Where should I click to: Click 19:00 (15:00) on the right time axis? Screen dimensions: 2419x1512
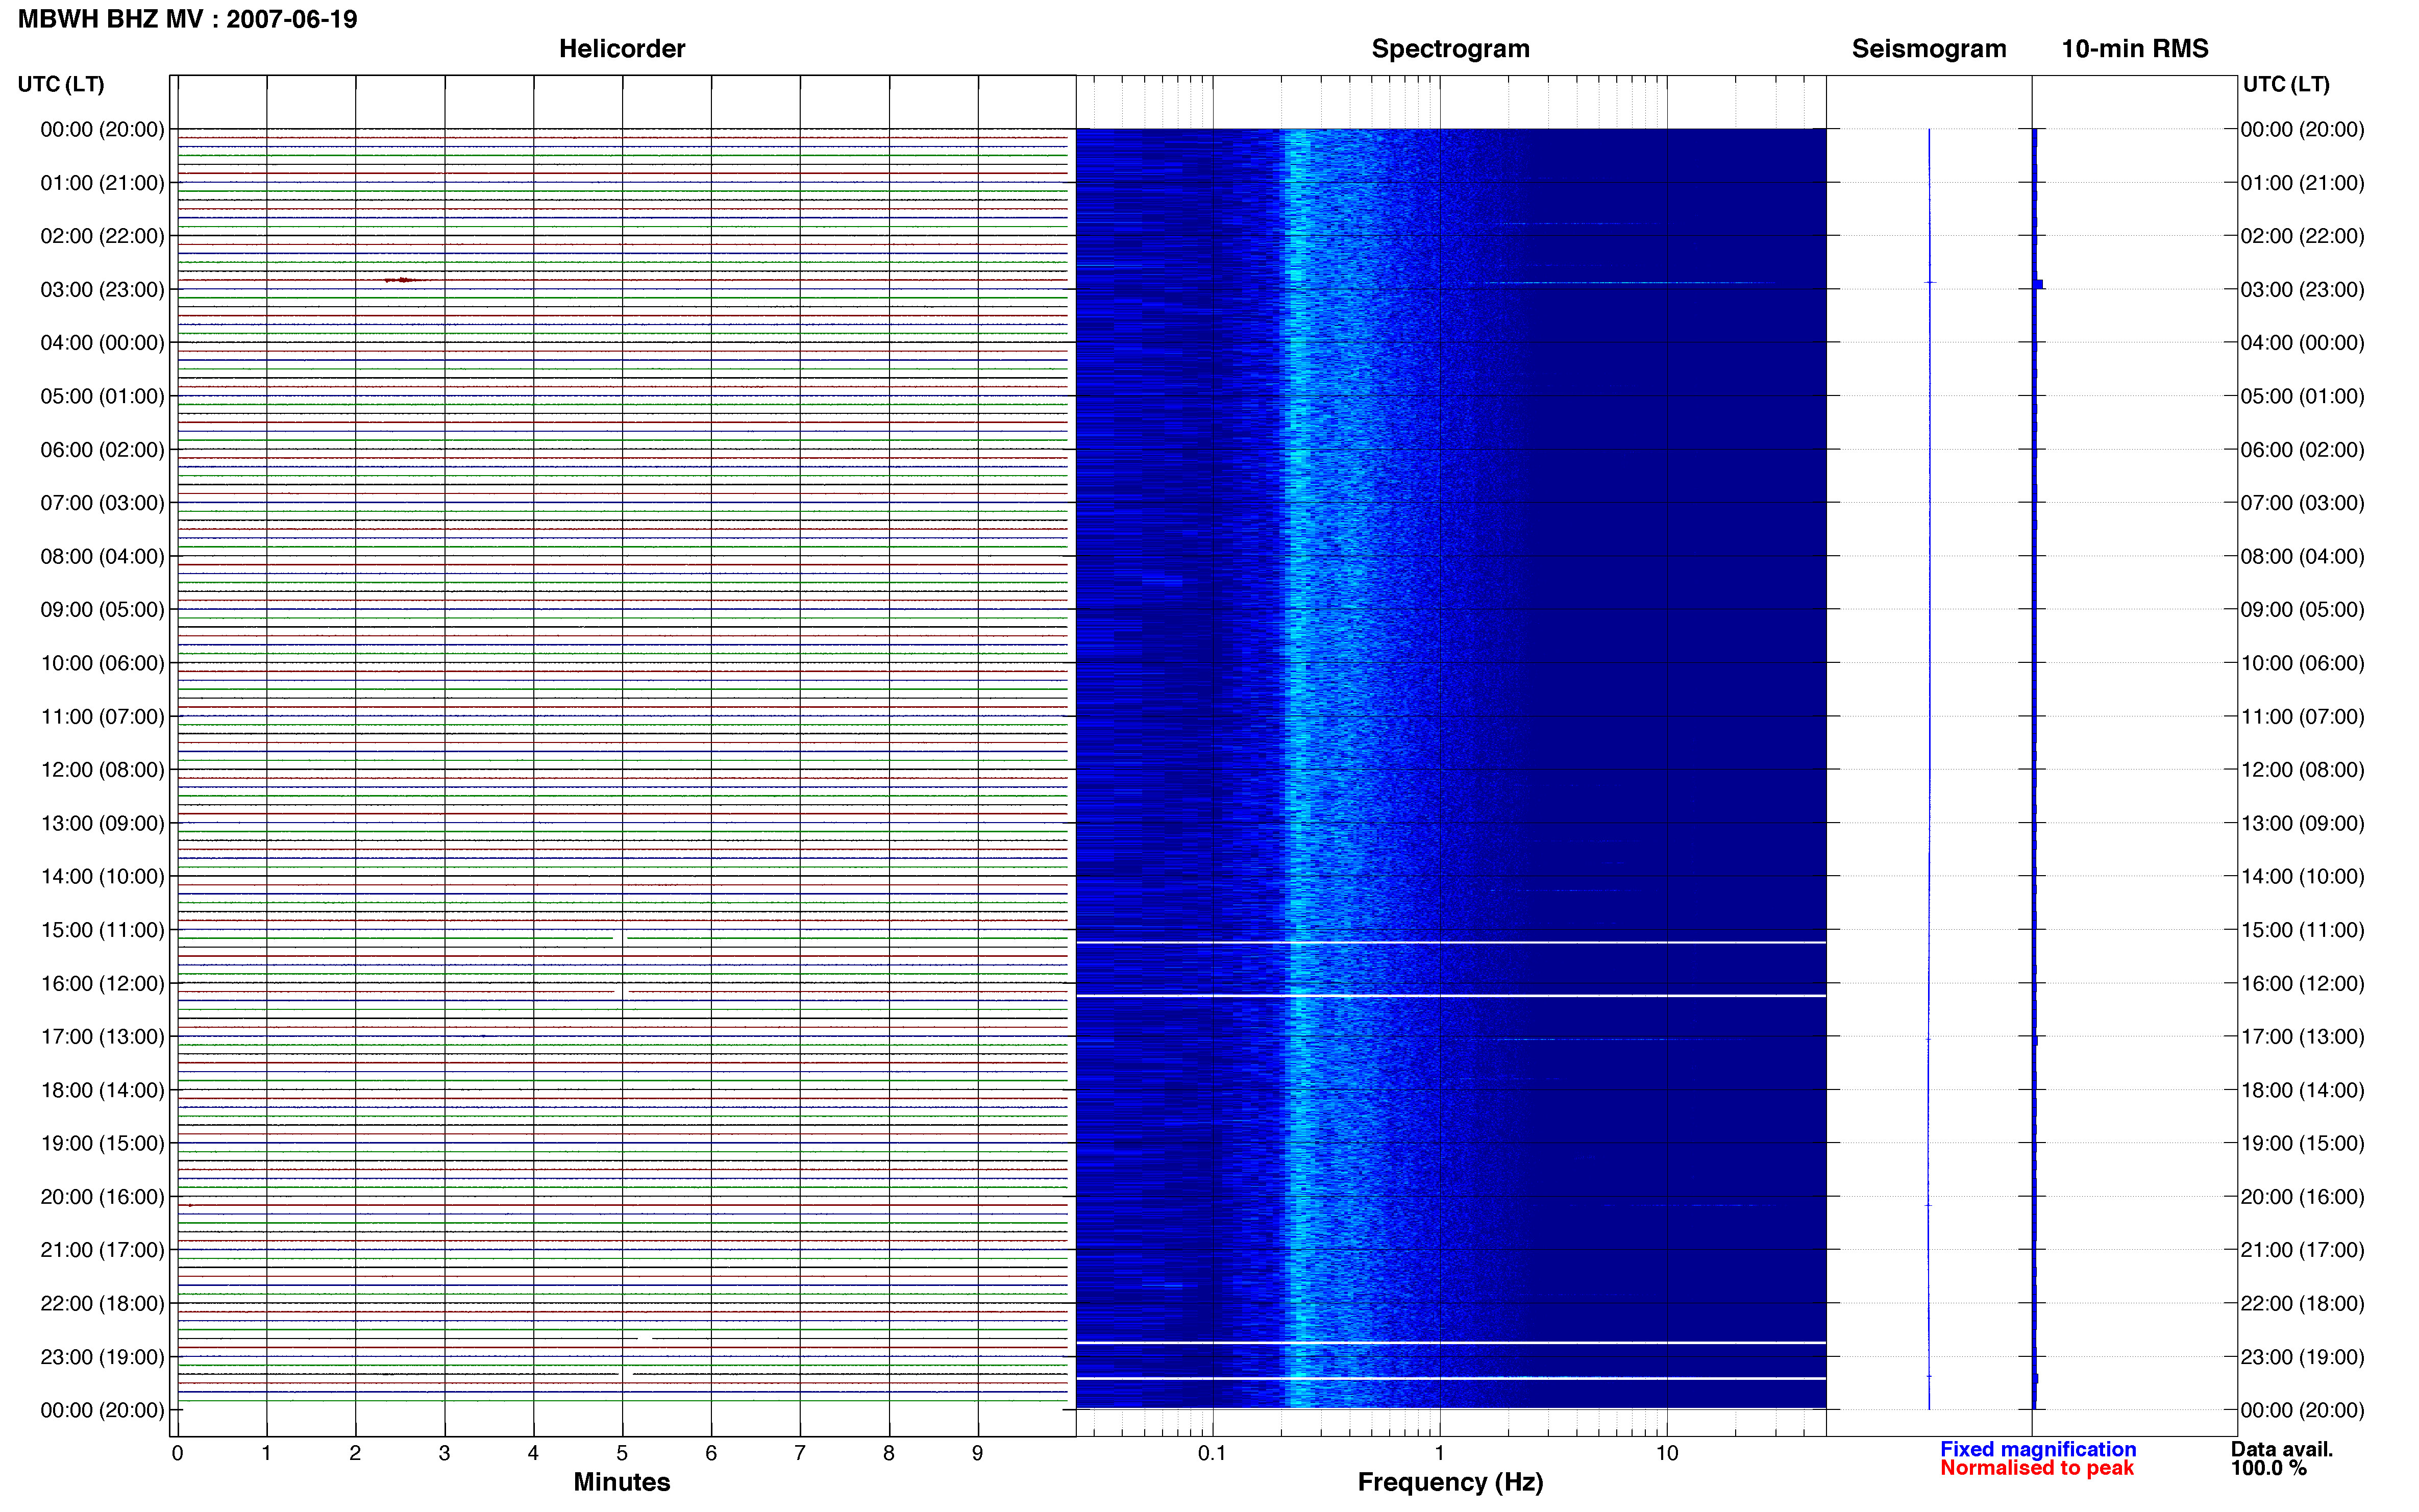point(2302,1143)
